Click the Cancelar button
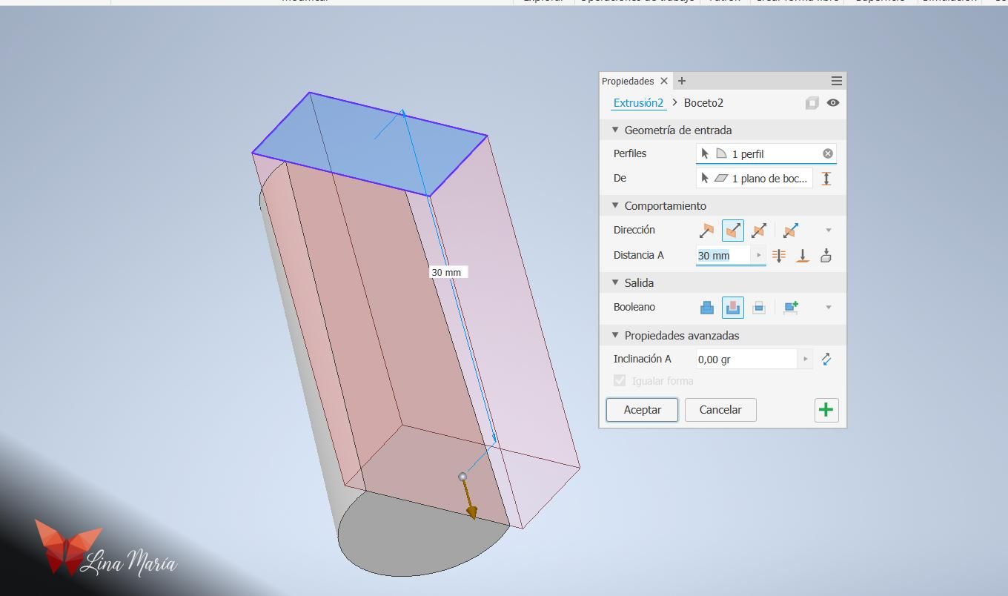 coord(720,410)
